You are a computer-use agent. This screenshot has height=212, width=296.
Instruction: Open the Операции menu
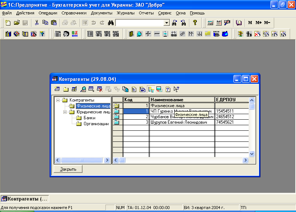pos(48,13)
